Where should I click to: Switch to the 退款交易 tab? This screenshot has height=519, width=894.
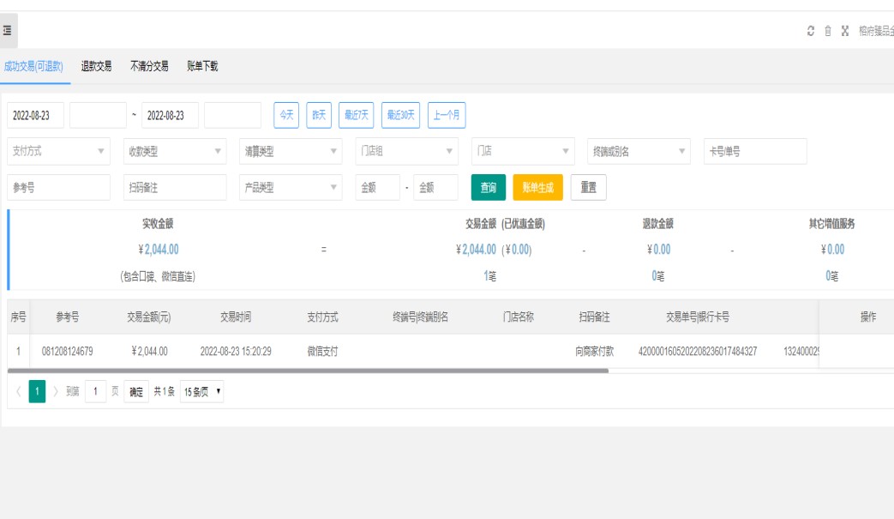point(96,66)
